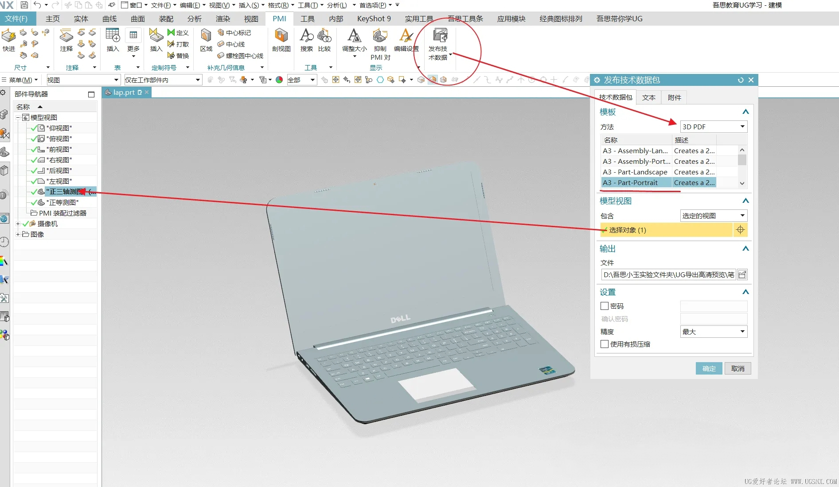Click the red-green color wheel toolbar icon
The image size is (839, 487).
point(279,80)
